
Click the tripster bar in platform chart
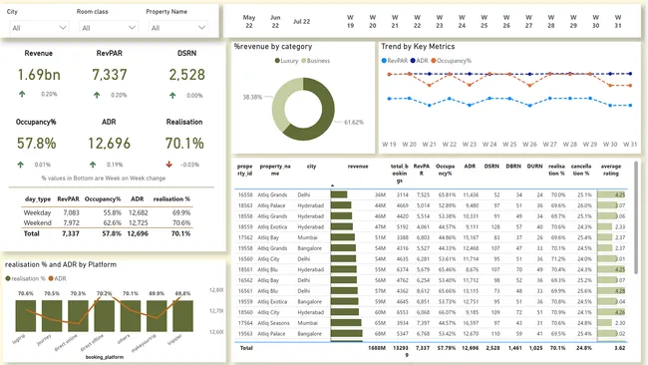(183, 316)
